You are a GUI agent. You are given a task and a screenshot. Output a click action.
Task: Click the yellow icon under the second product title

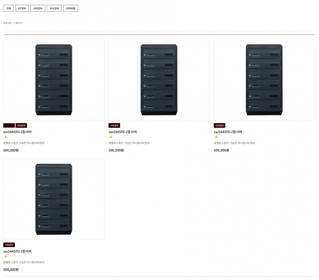[x=111, y=137]
